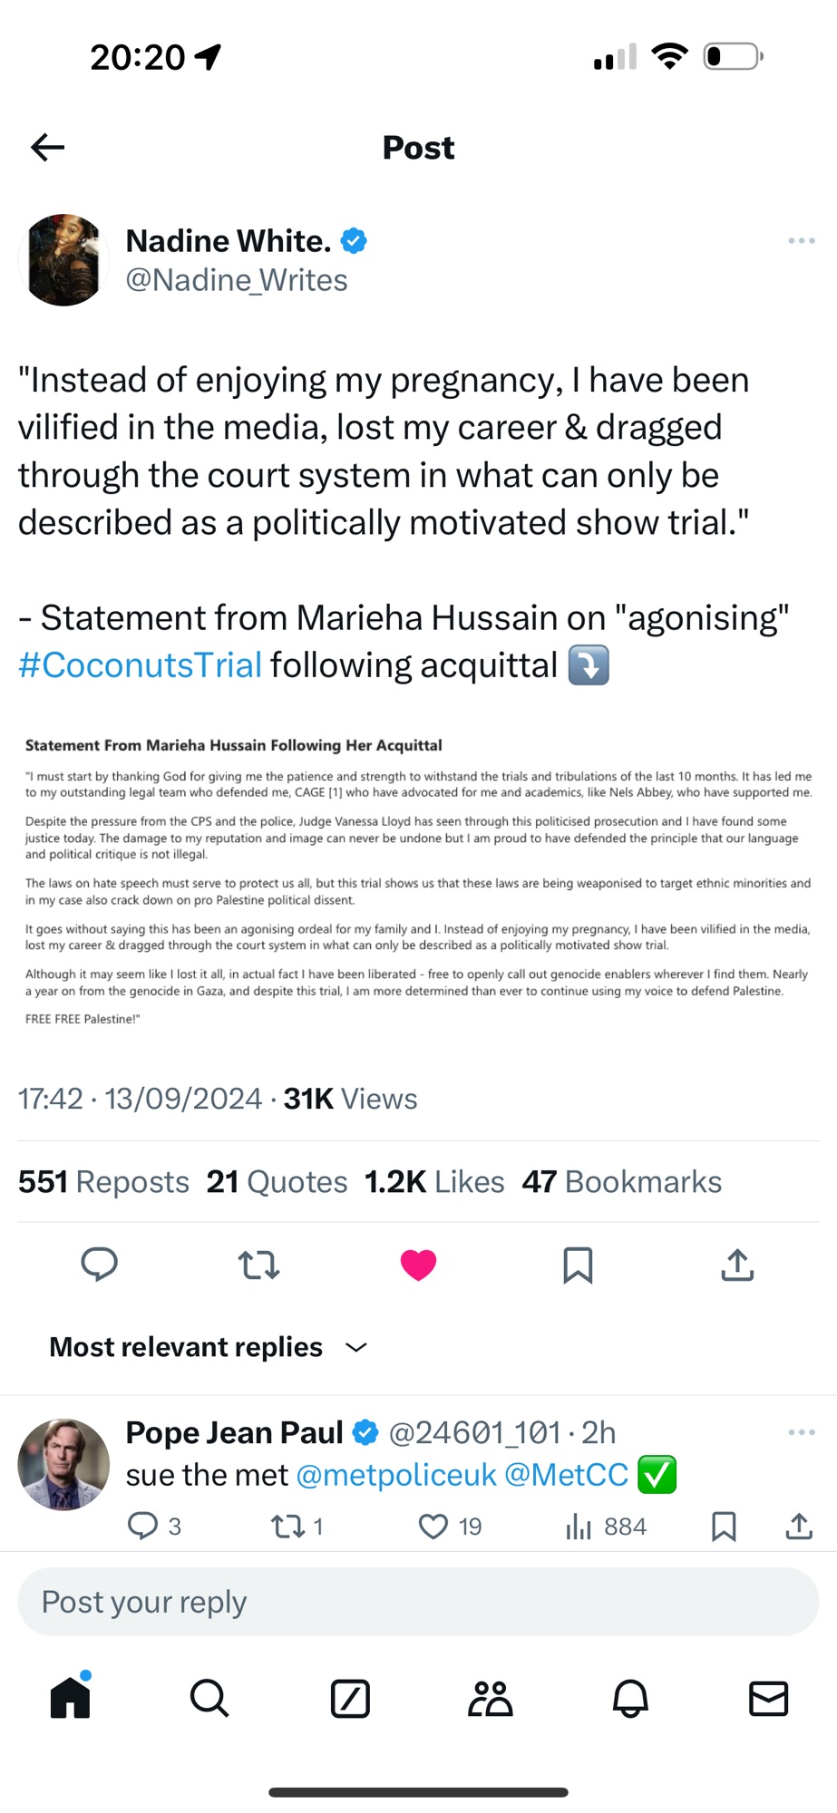Screen dimensions: 837x1813
Task: Repost the main post
Action: click(x=258, y=1265)
